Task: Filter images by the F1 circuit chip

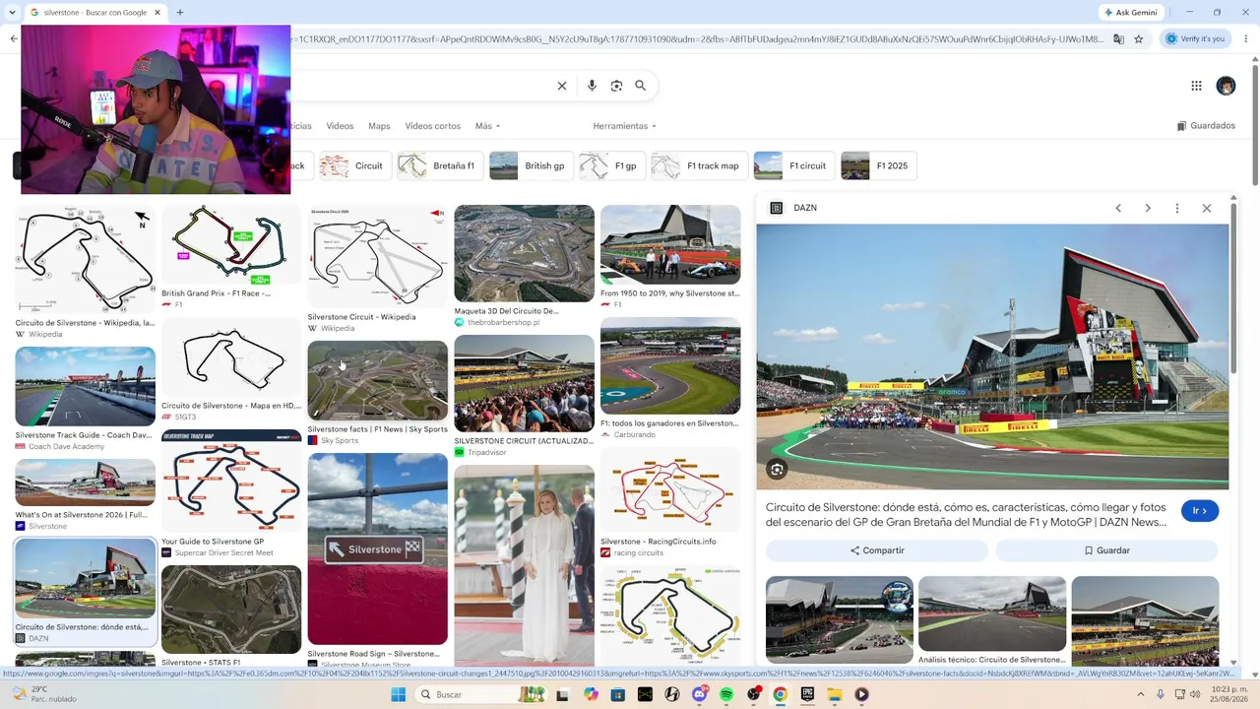Action: coord(793,166)
